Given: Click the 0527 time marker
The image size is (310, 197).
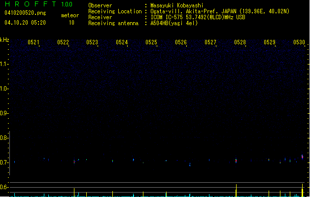Looking at the screenshot, I should point(210,42).
